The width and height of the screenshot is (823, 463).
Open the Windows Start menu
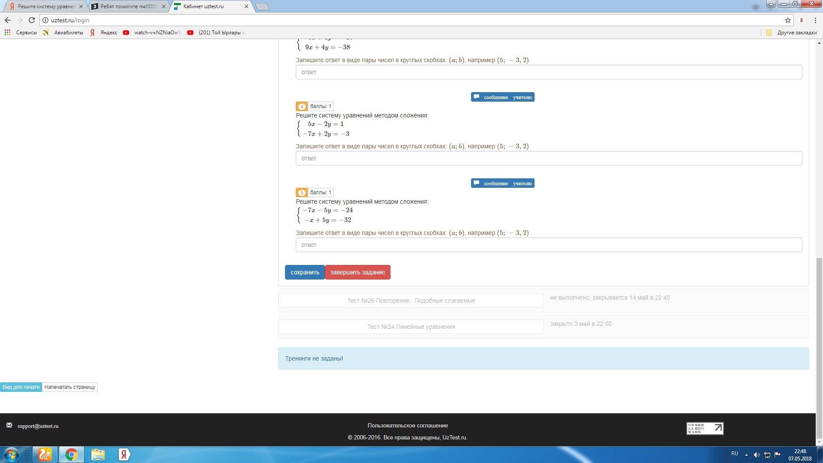[x=11, y=454]
